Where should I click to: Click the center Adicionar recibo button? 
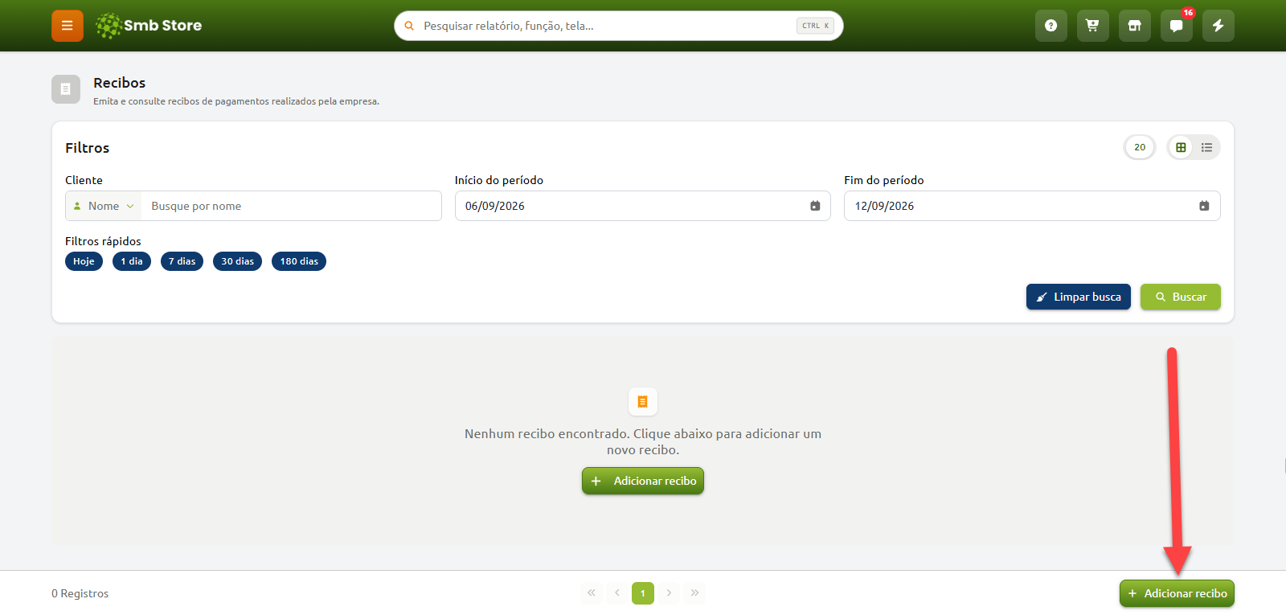pyautogui.click(x=643, y=481)
